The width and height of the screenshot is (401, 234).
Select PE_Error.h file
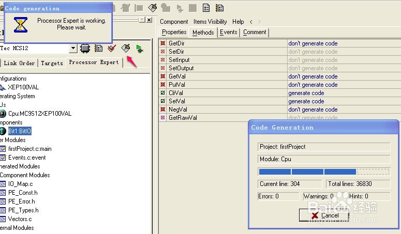click(22, 201)
